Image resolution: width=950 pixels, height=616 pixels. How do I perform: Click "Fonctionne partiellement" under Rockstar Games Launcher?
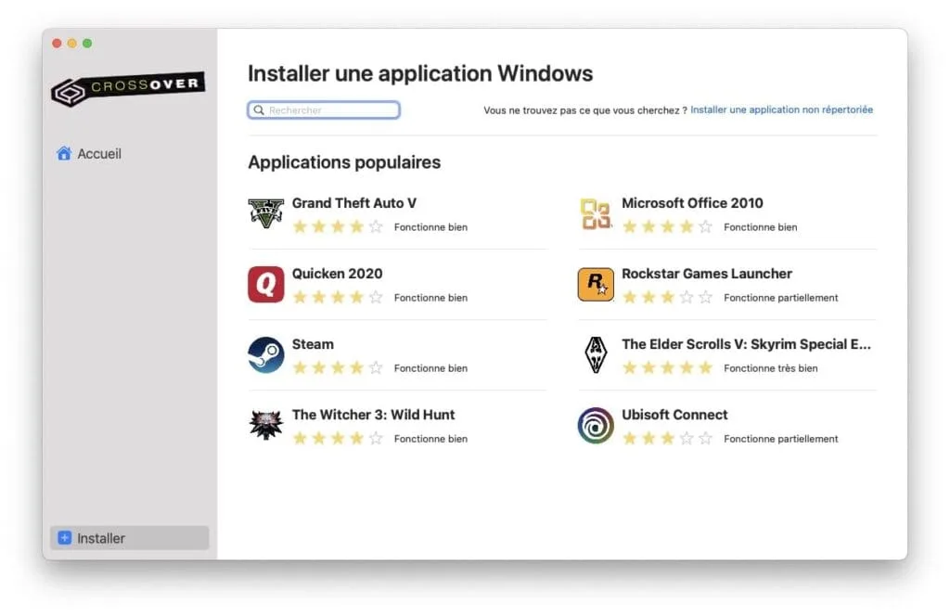click(781, 298)
